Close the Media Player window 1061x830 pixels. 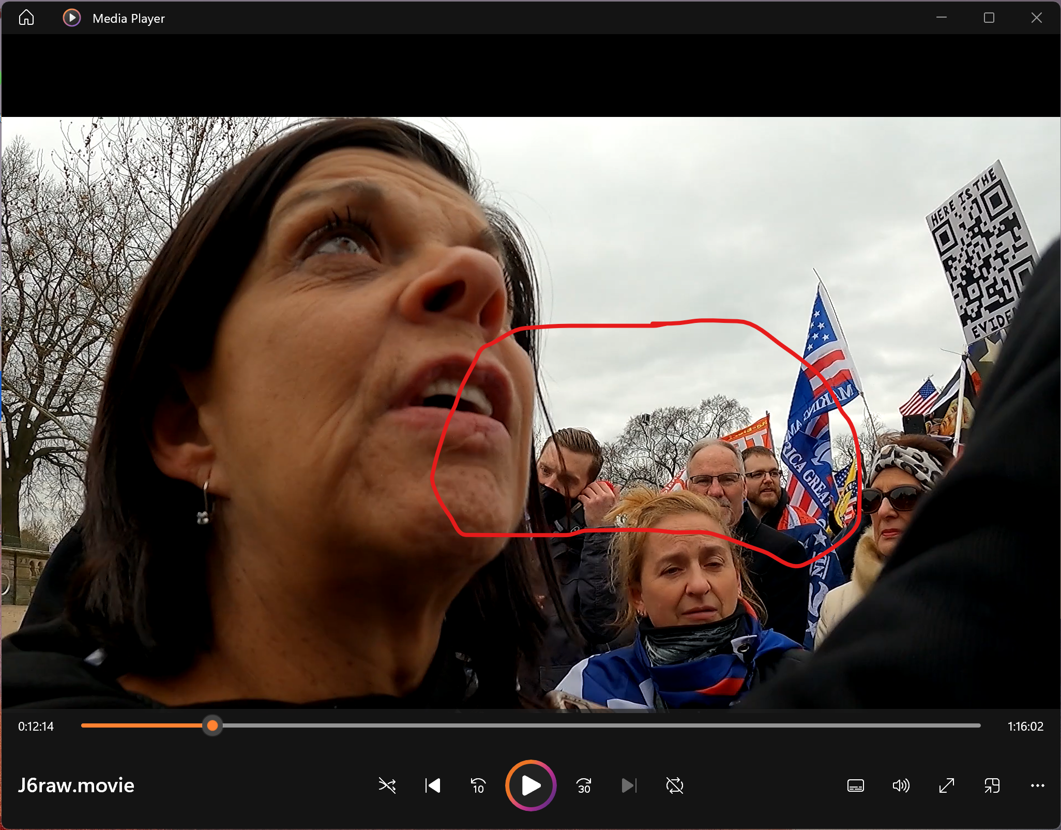(x=1037, y=18)
